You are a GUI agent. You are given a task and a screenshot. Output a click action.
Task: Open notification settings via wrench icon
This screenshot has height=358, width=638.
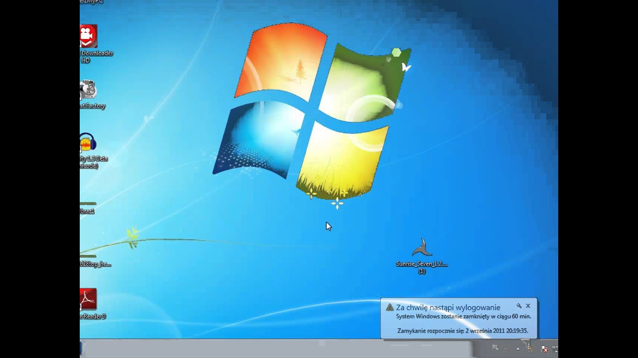[519, 306]
